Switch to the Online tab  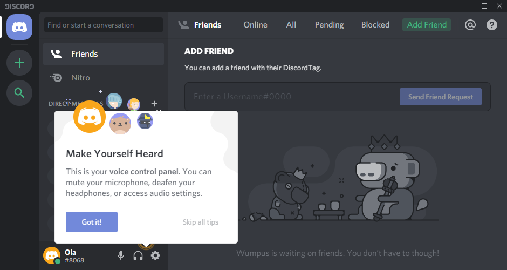coord(256,25)
